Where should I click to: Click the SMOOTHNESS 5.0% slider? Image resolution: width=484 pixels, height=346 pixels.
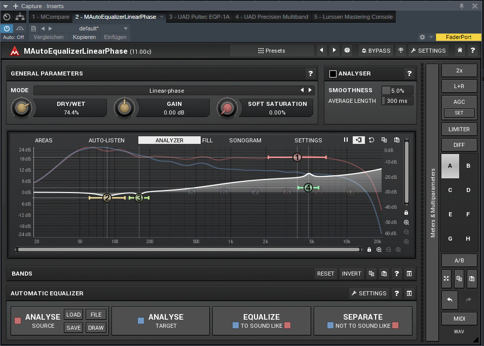tap(397, 91)
